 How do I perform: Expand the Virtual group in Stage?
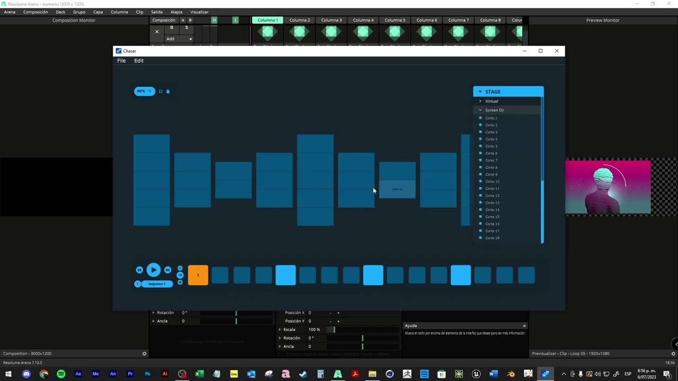480,101
